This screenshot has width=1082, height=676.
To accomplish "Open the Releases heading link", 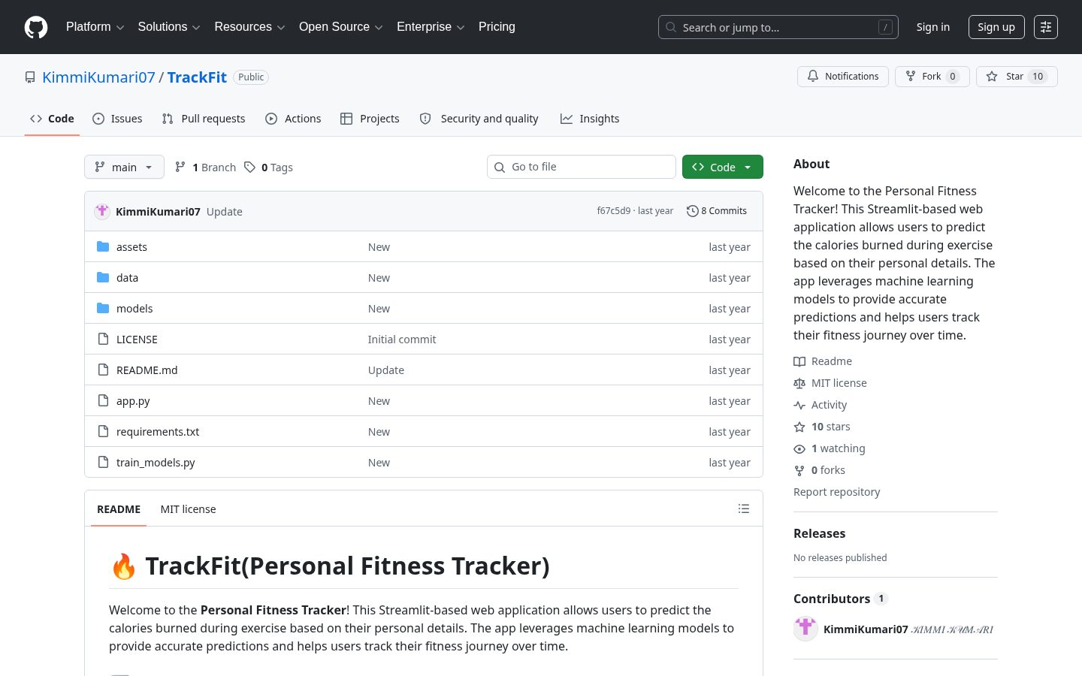I will 819,533.
